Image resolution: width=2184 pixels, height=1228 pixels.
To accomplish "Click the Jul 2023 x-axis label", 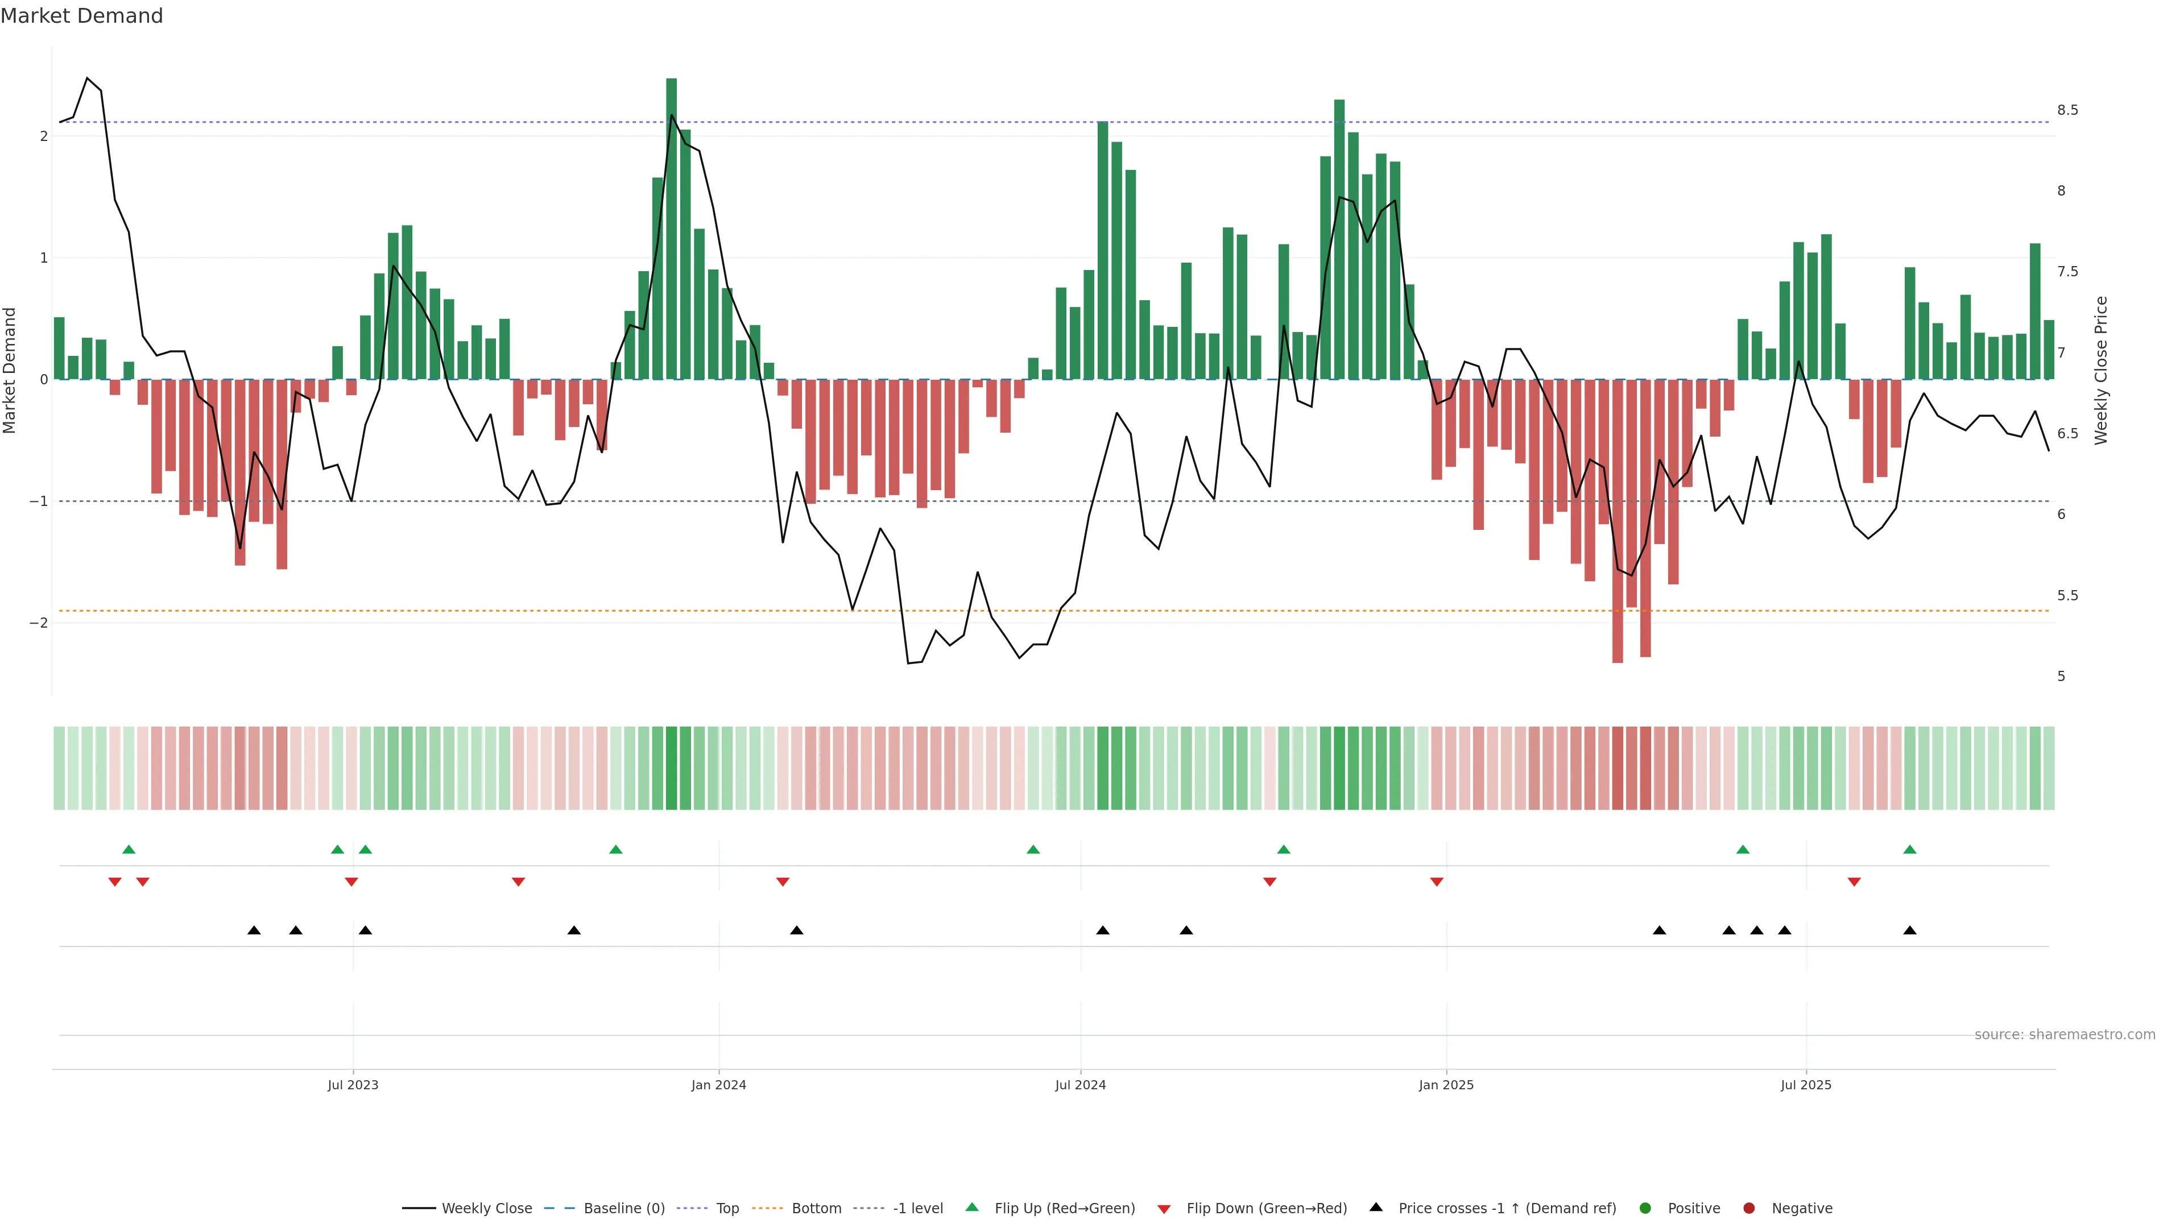I will tap(353, 1085).
